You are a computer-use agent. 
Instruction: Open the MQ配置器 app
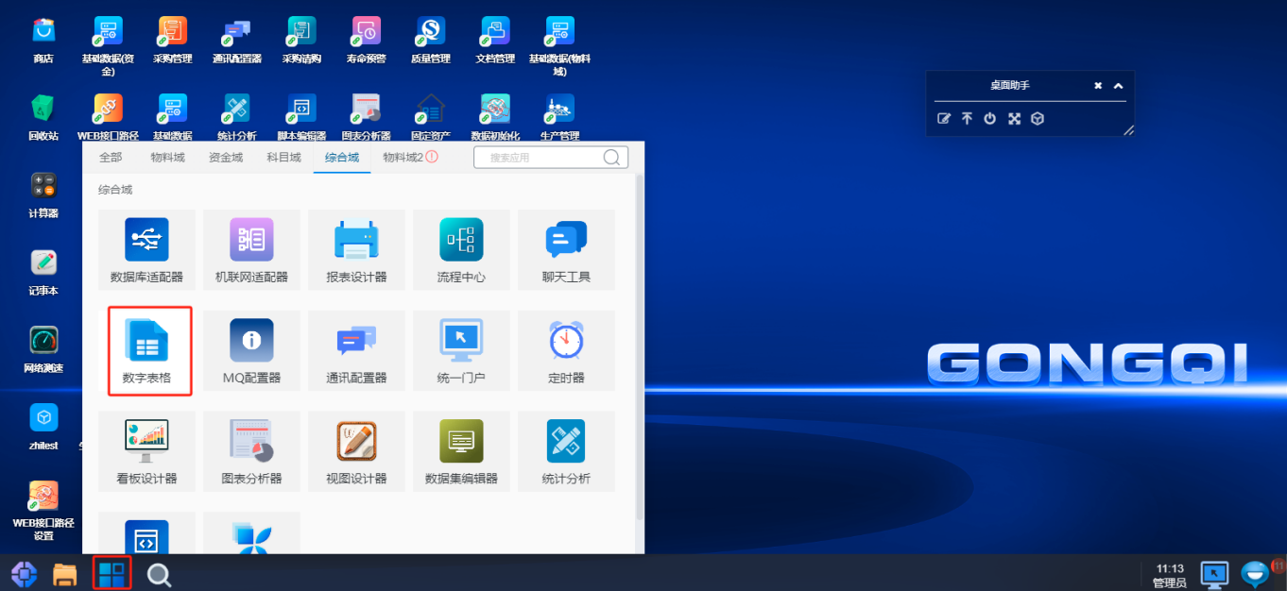[x=251, y=350]
